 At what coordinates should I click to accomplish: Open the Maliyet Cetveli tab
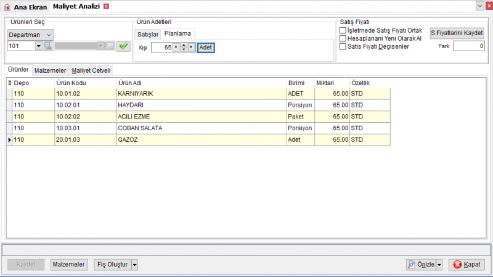pyautogui.click(x=91, y=70)
